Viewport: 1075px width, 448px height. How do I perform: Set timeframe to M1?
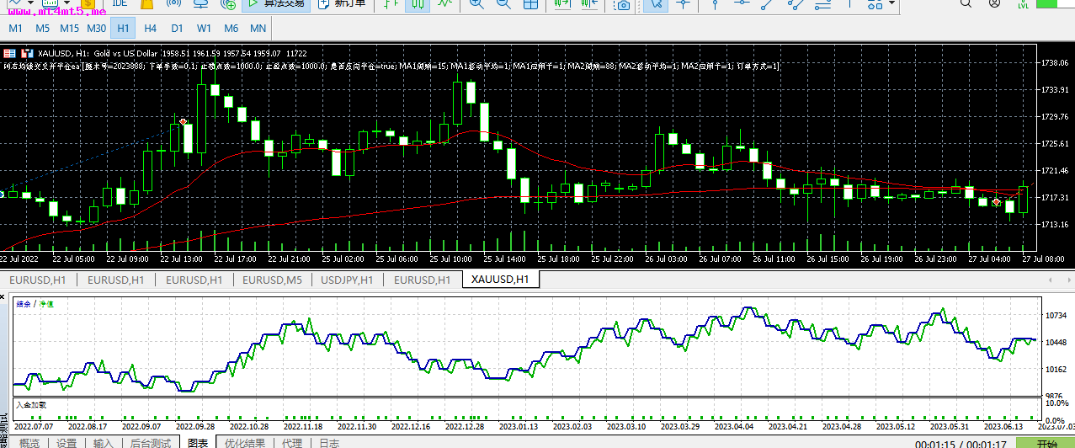pos(16,28)
